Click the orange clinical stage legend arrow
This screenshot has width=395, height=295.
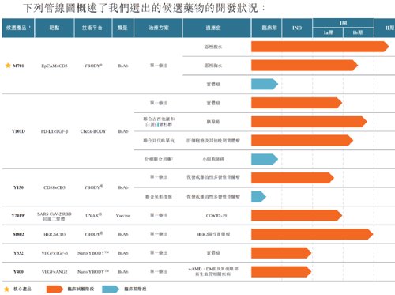55,289
